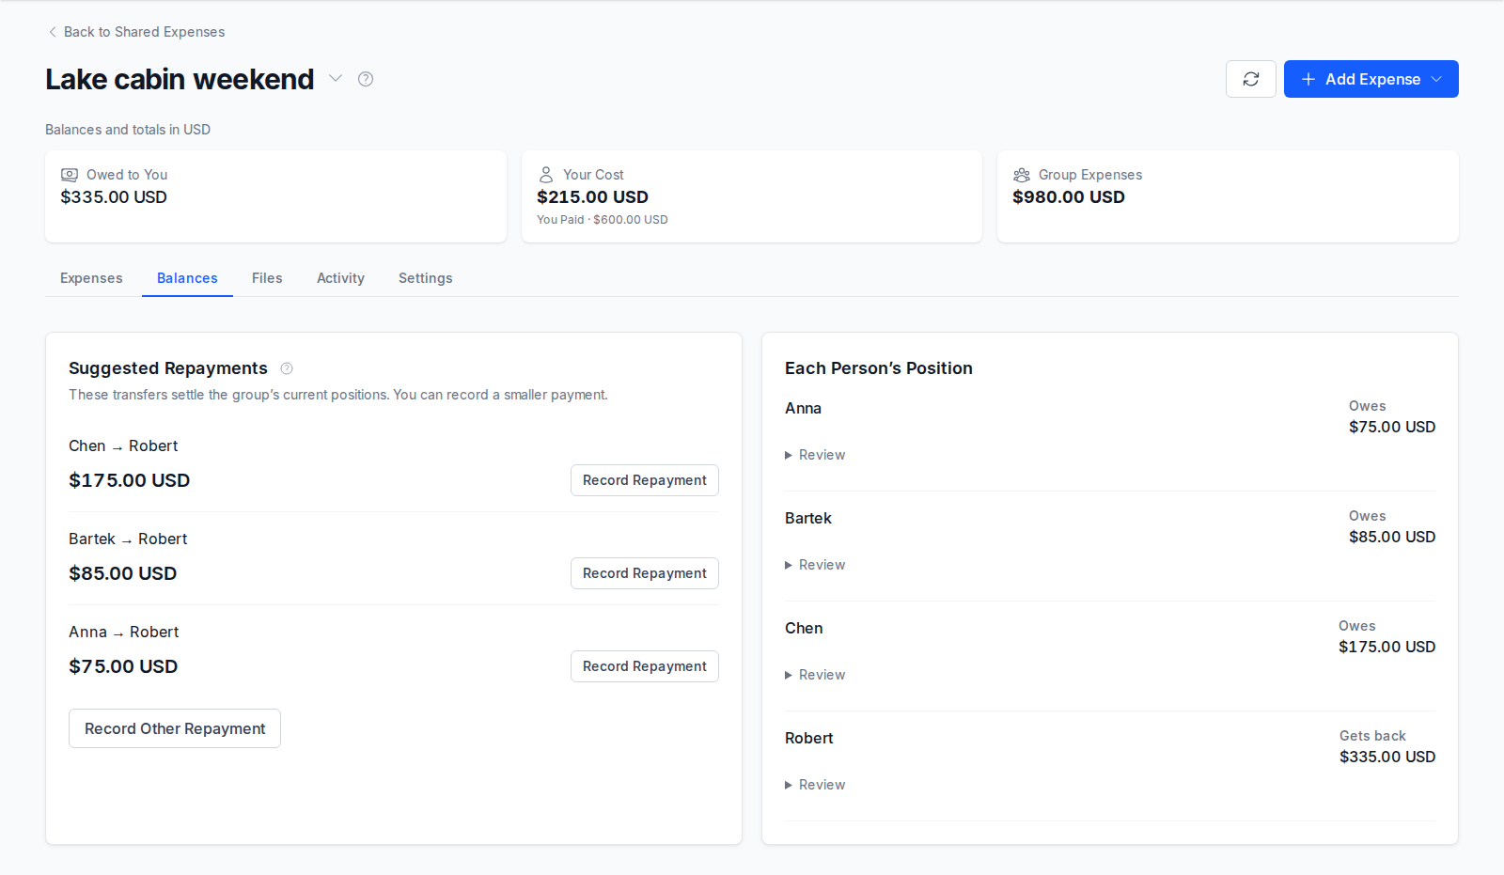Click the plus icon in Add Expense

[x=1308, y=79]
